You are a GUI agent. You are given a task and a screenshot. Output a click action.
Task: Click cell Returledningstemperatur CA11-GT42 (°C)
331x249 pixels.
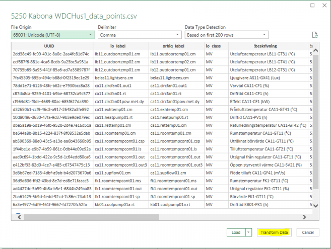[268, 125]
